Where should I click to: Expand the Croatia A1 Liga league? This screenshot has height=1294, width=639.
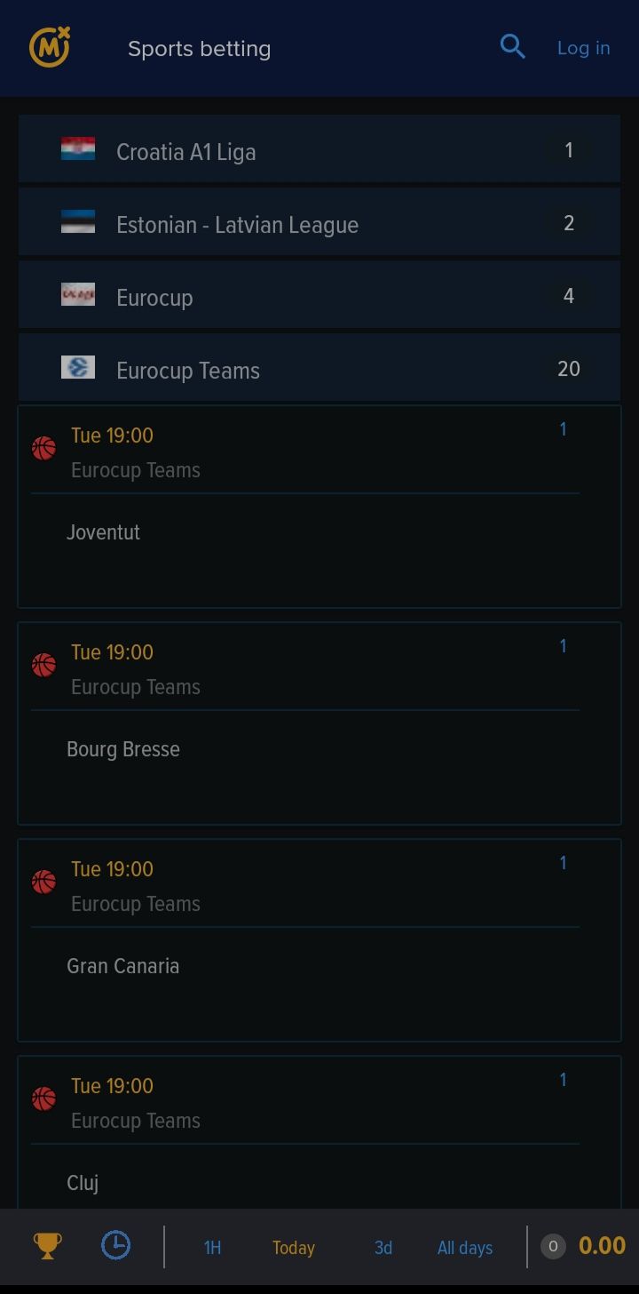tap(319, 150)
